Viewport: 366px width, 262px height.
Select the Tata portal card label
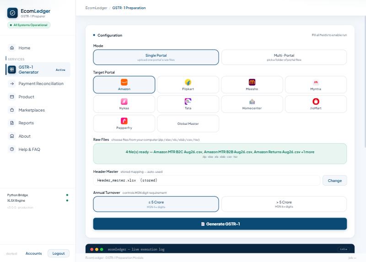click(x=188, y=108)
